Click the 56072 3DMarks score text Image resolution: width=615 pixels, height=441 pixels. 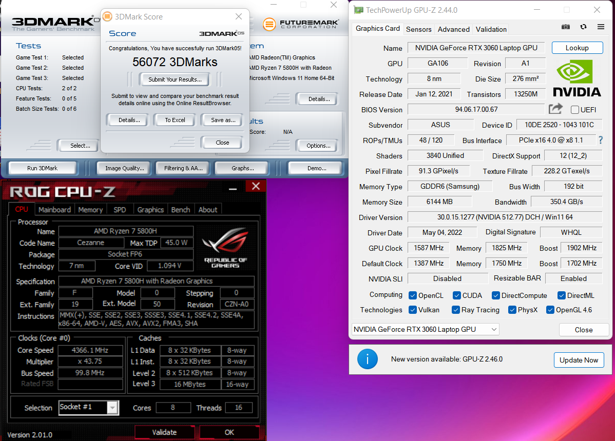pyautogui.click(x=175, y=62)
